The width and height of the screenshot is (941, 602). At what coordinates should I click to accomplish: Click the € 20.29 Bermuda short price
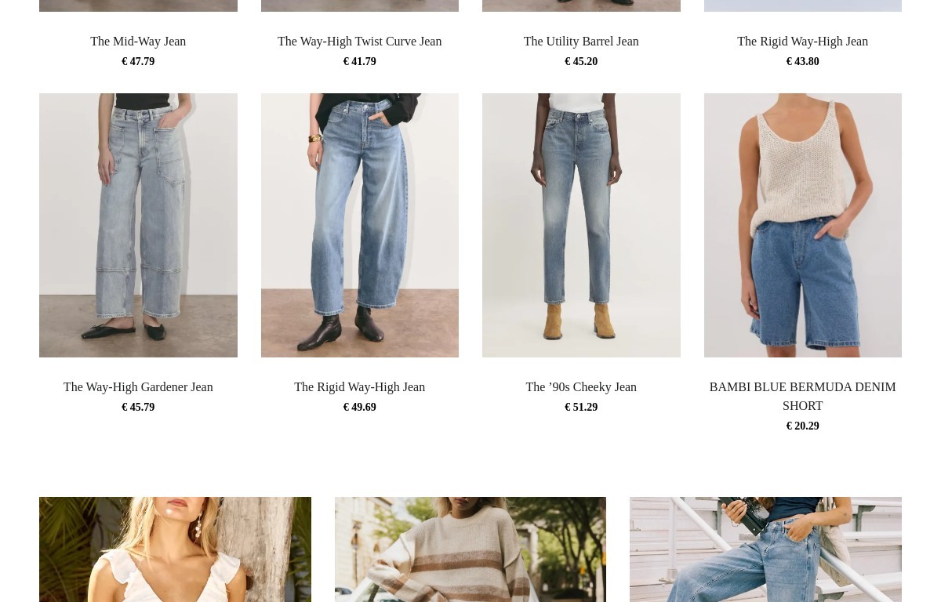coord(802,426)
